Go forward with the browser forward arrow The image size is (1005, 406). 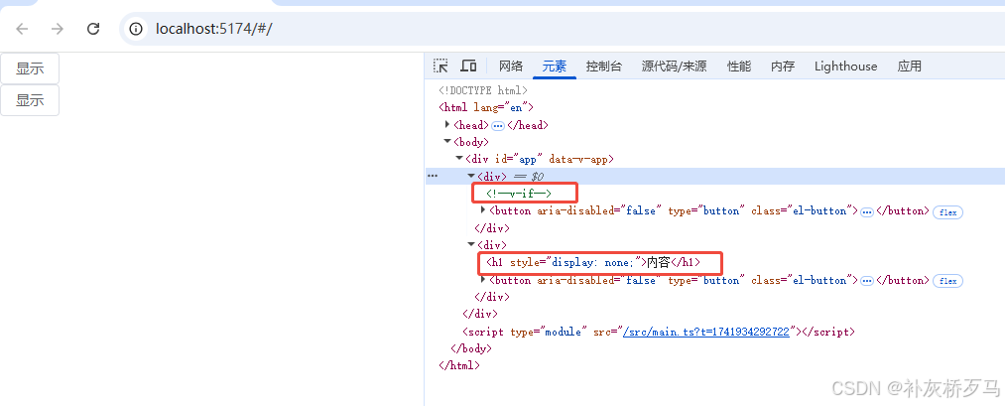(x=58, y=28)
